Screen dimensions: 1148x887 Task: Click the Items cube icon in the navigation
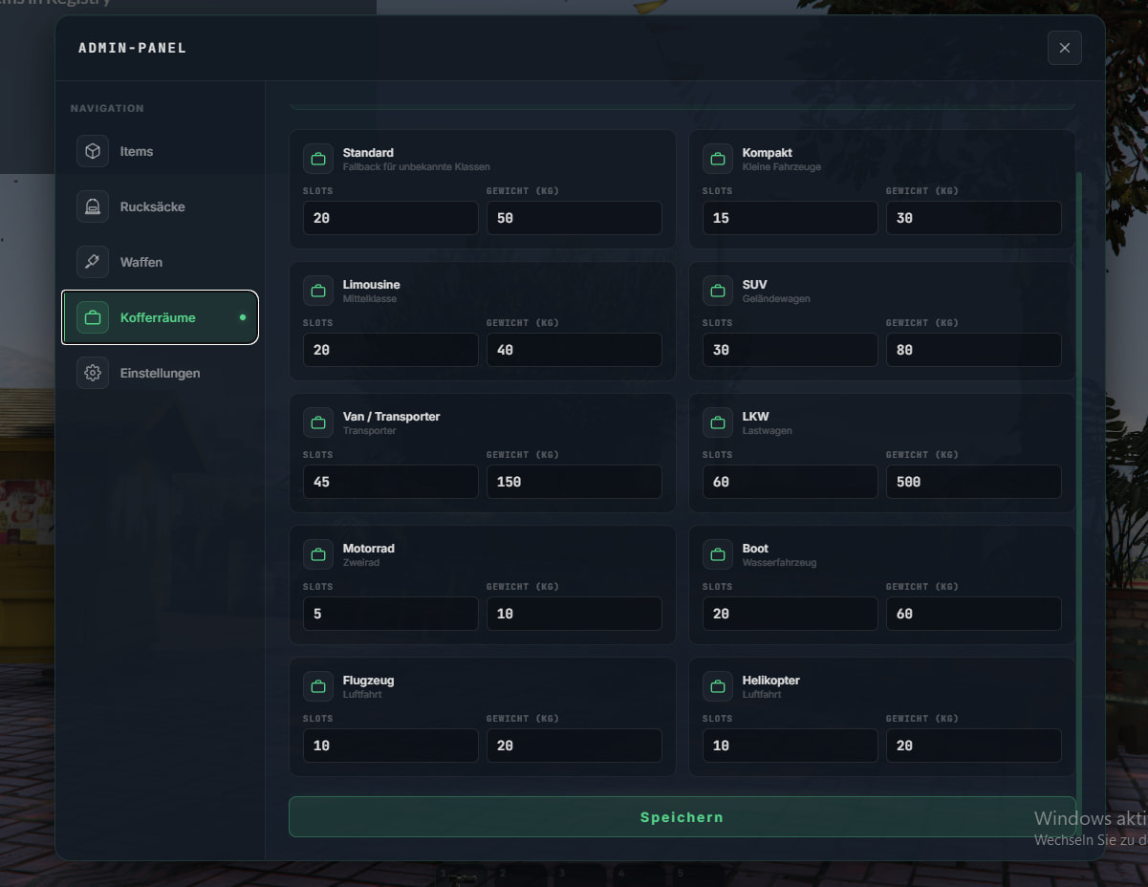(x=93, y=151)
